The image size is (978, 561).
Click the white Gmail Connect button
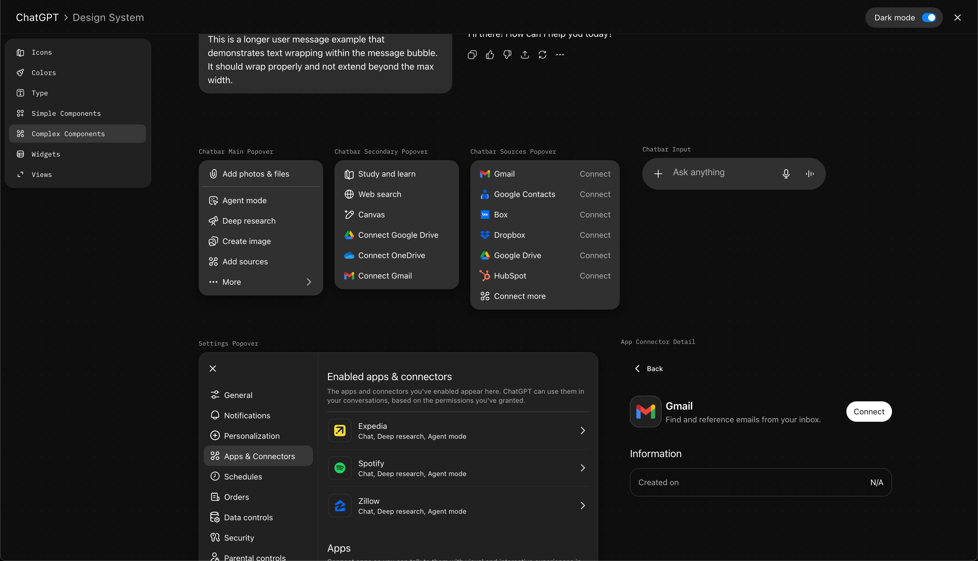[868, 412]
